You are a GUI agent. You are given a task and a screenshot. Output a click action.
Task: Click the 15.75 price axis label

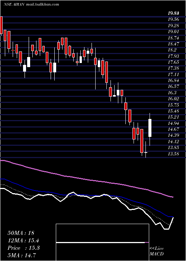tap(173, 105)
